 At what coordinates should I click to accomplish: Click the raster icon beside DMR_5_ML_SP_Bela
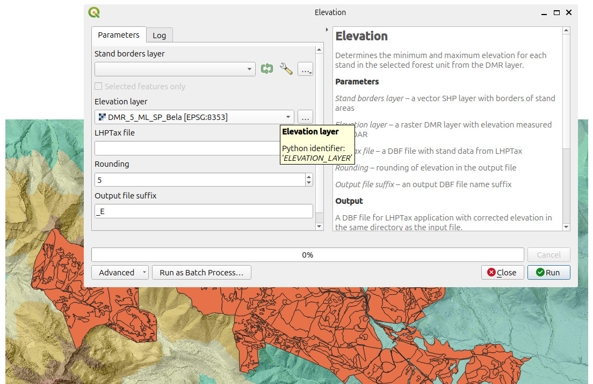point(102,117)
